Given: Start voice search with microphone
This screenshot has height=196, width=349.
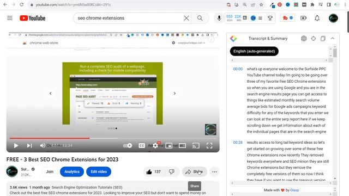Looking at the screenshot, I should click(x=219, y=18).
